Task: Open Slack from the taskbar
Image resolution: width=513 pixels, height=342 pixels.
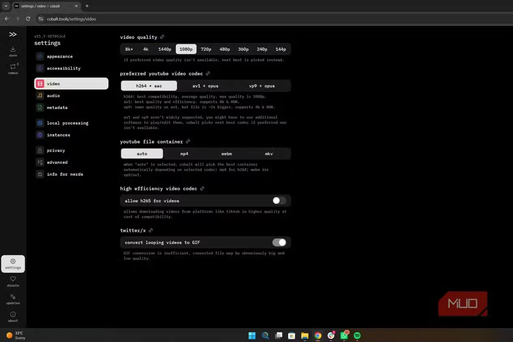Action: tap(331, 336)
